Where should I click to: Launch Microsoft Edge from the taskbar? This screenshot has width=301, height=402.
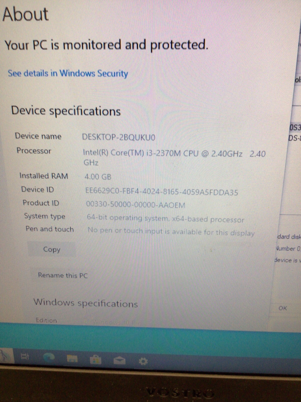(49, 358)
